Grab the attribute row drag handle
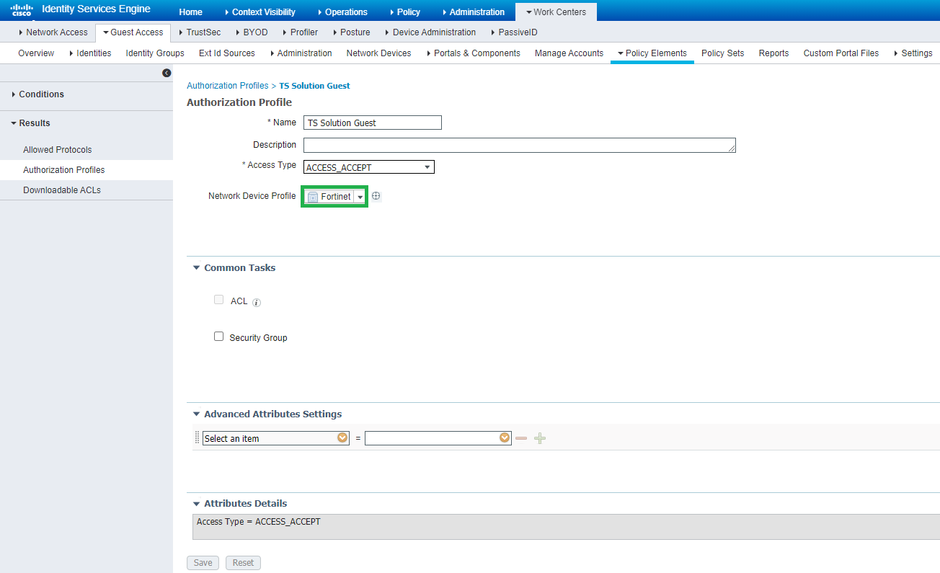 coord(197,438)
